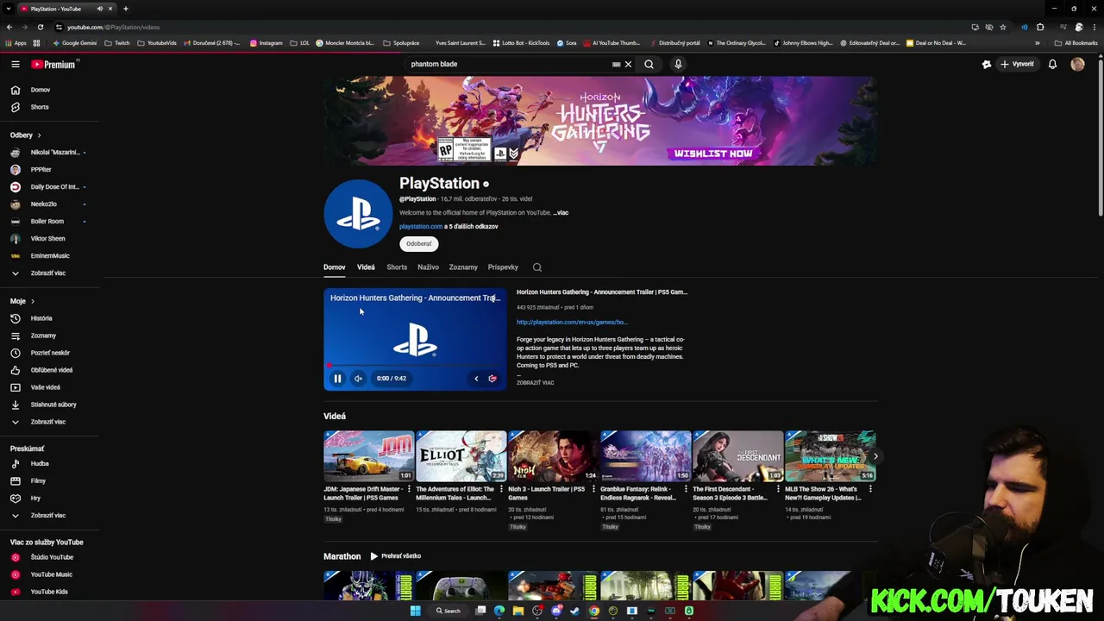Expand the Moje section header

22,301
